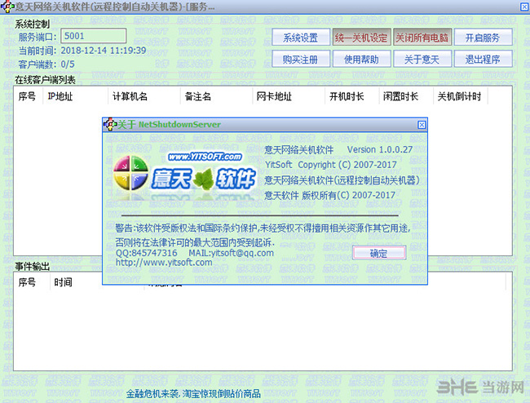Click the 关机倒计时 column header
Image resolution: width=530 pixels, height=403 pixels.
tap(461, 97)
